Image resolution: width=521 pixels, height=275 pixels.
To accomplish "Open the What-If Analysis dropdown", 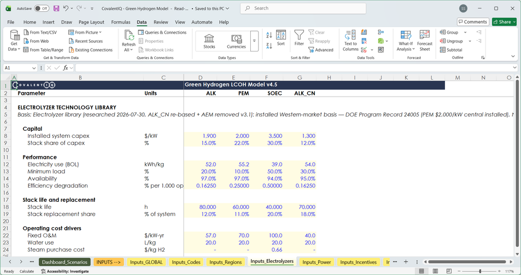I will pyautogui.click(x=406, y=41).
